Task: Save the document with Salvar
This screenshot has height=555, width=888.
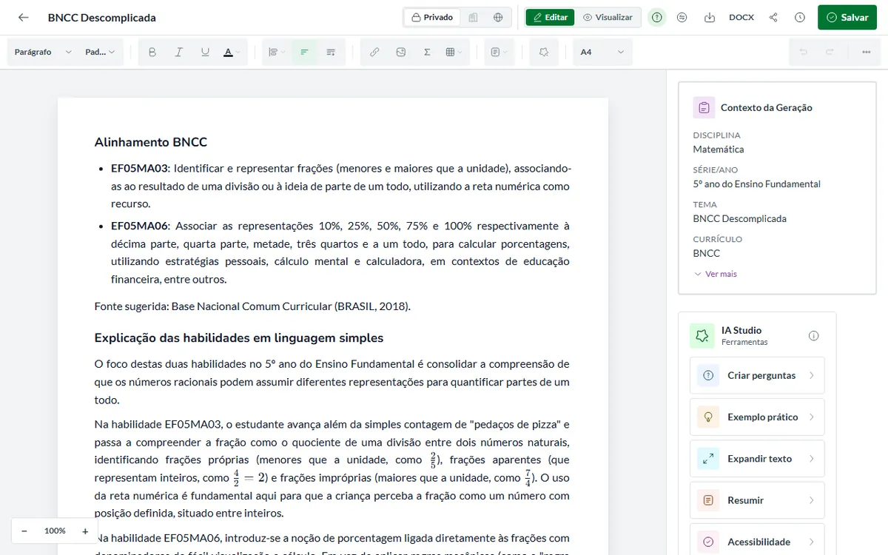Action: pos(847,17)
